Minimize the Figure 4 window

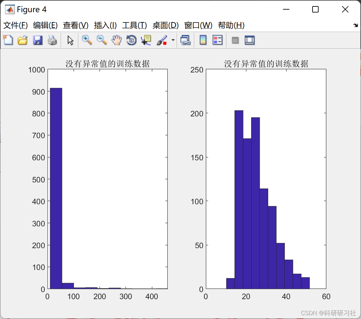(x=286, y=9)
